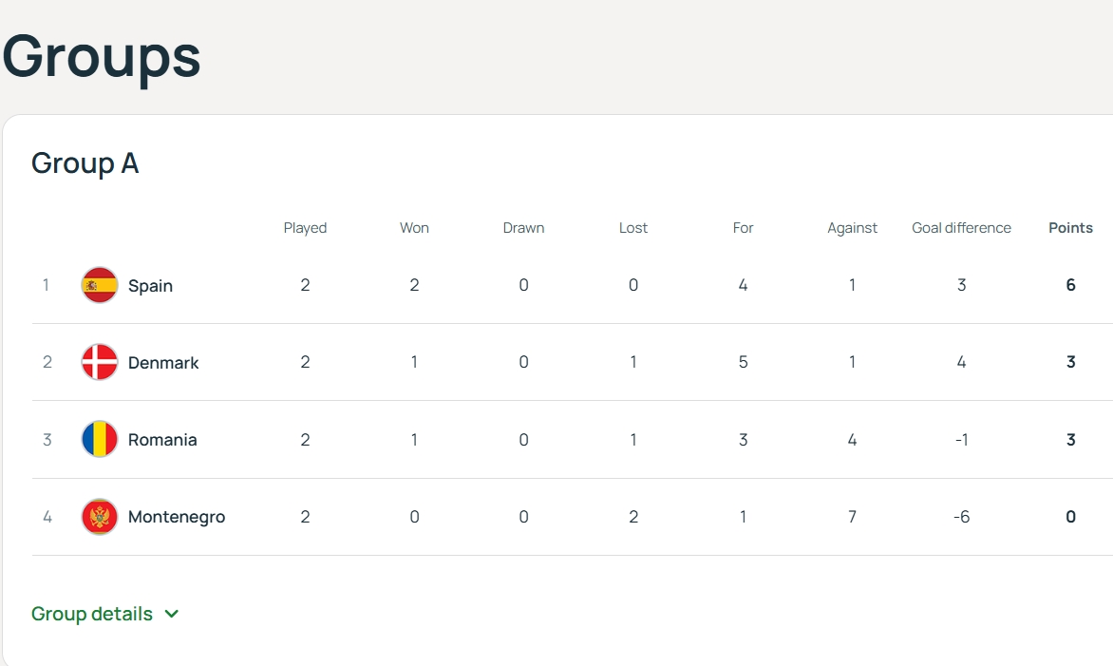
Task: Open the Spain team link
Action: pyautogui.click(x=150, y=286)
